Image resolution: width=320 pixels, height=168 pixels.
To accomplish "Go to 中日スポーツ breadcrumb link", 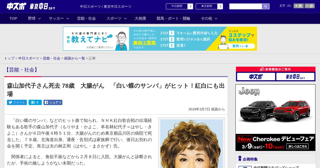I will [x=29, y=58].
